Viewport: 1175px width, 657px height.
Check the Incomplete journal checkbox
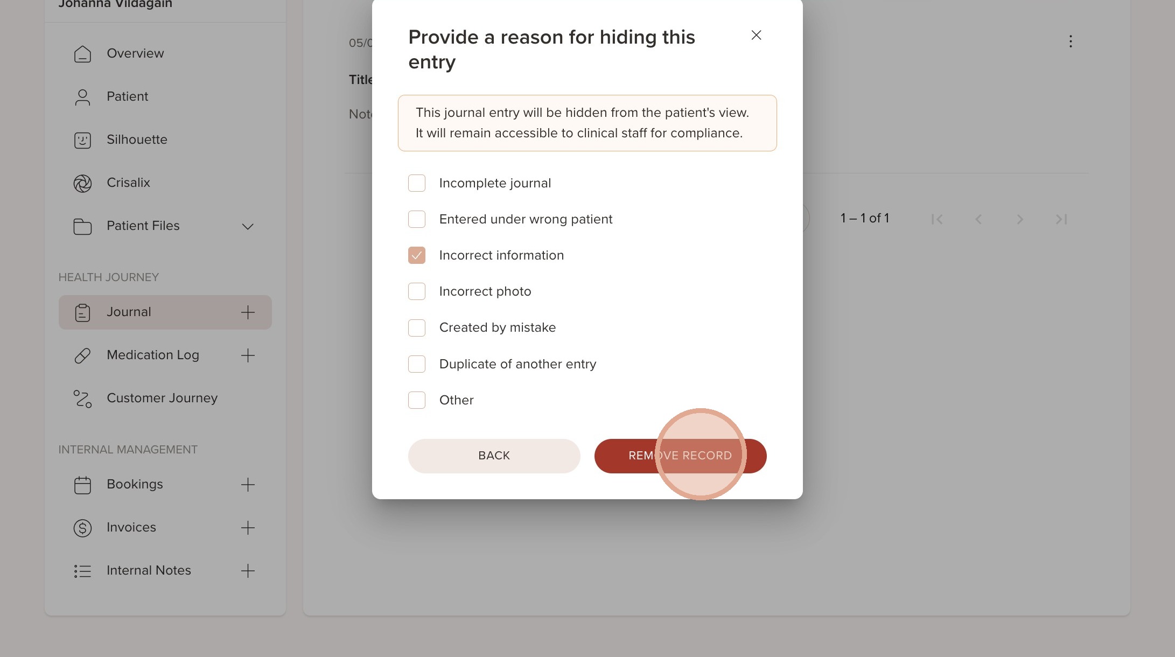[x=417, y=183]
